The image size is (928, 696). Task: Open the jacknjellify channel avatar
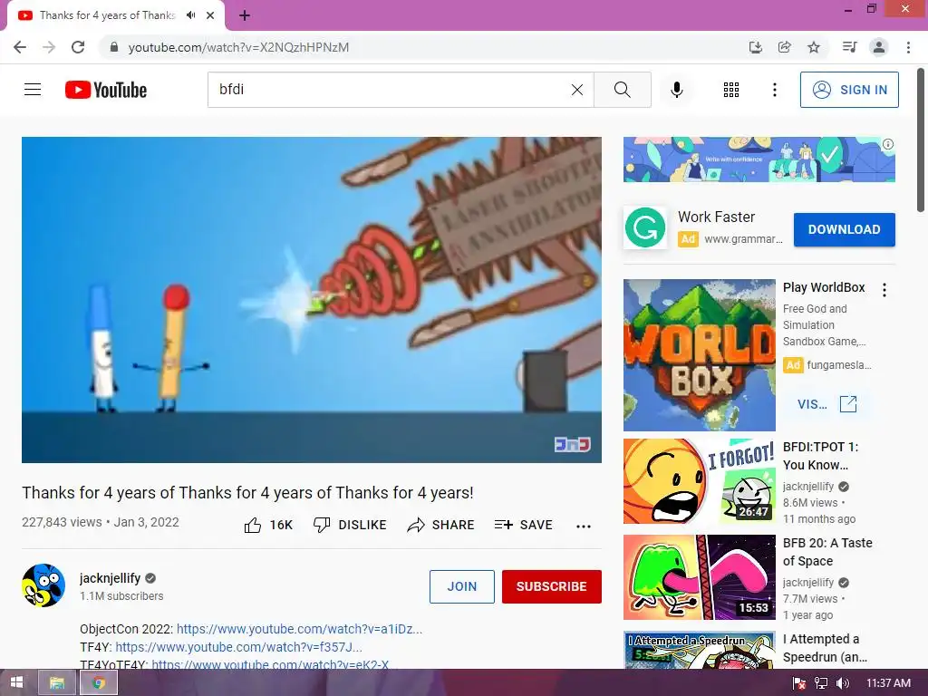(x=43, y=585)
